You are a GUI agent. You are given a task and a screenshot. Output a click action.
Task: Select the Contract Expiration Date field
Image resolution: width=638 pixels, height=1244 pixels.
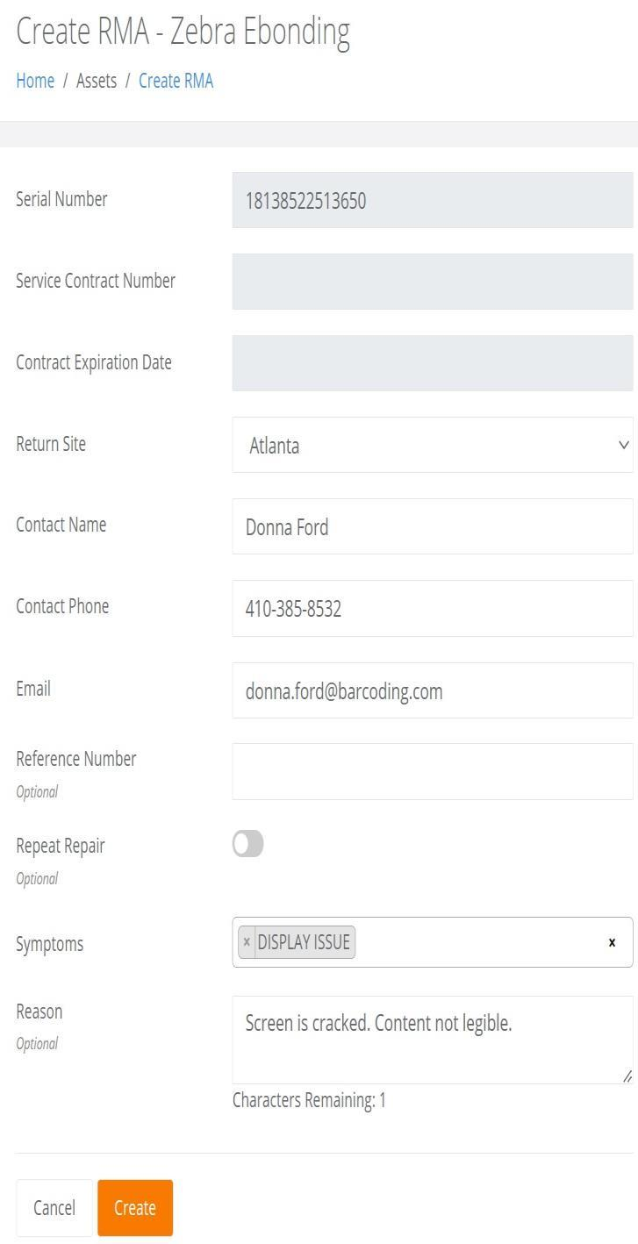click(x=433, y=363)
